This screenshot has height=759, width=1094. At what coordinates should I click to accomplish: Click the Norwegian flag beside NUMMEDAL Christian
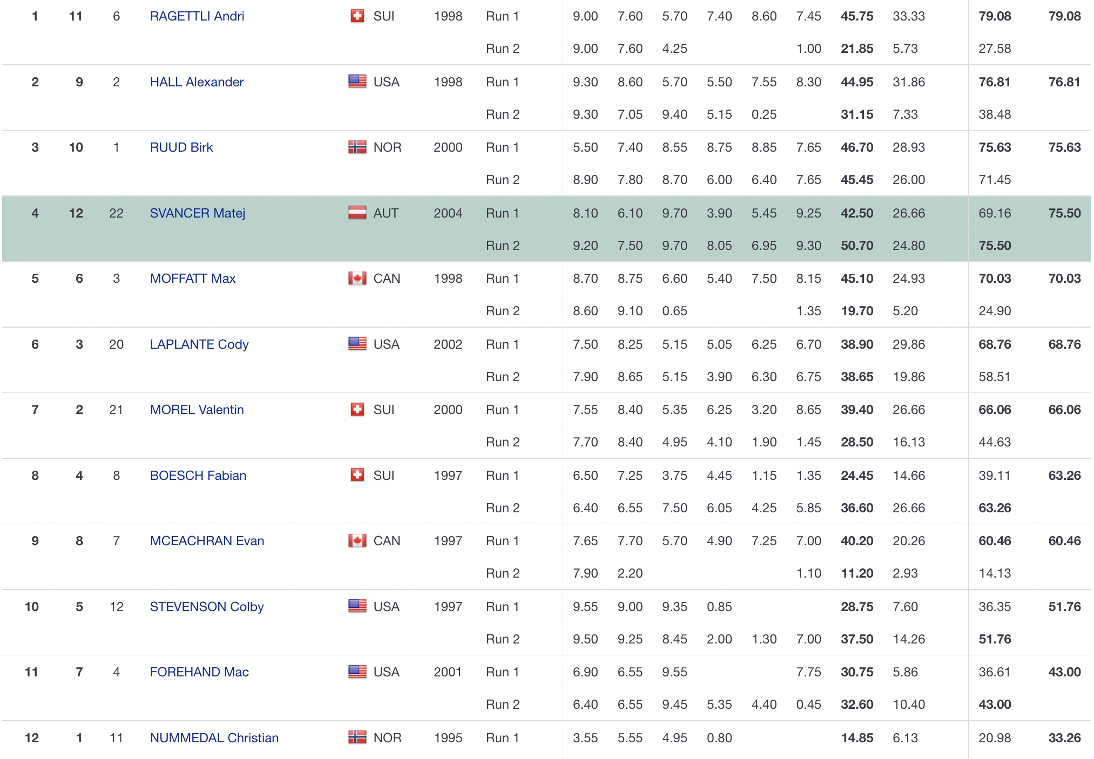point(357,737)
